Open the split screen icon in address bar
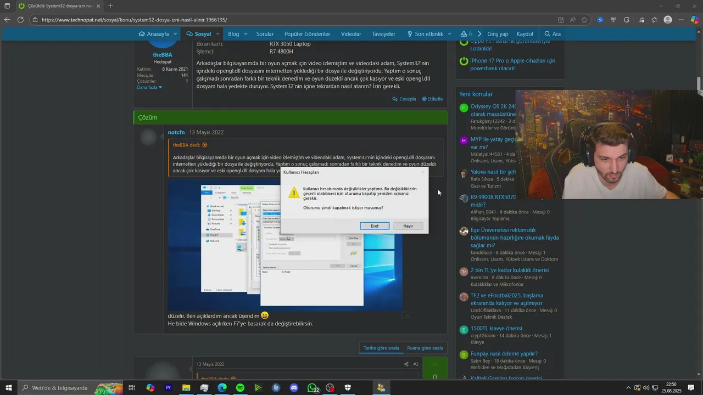The image size is (703, 395). pyautogui.click(x=561, y=20)
